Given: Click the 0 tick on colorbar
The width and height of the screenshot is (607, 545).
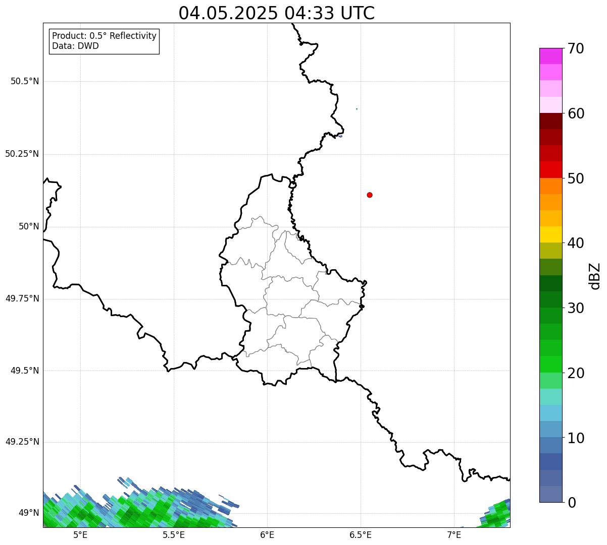Looking at the screenshot, I should click(571, 503).
